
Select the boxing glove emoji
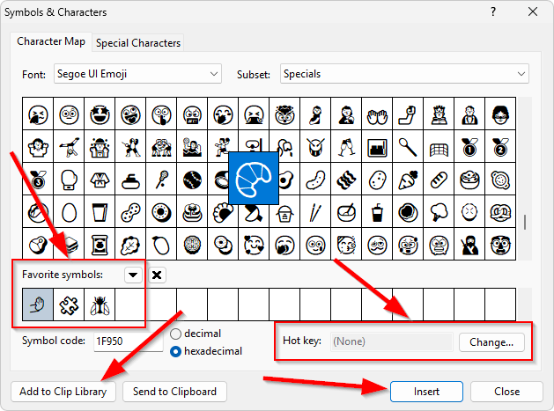click(x=69, y=179)
